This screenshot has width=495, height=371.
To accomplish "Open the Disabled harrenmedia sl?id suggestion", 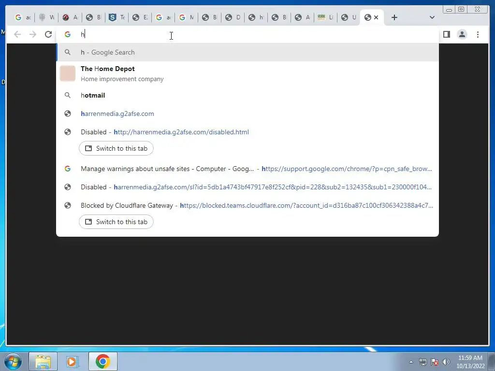I will click(247, 187).
